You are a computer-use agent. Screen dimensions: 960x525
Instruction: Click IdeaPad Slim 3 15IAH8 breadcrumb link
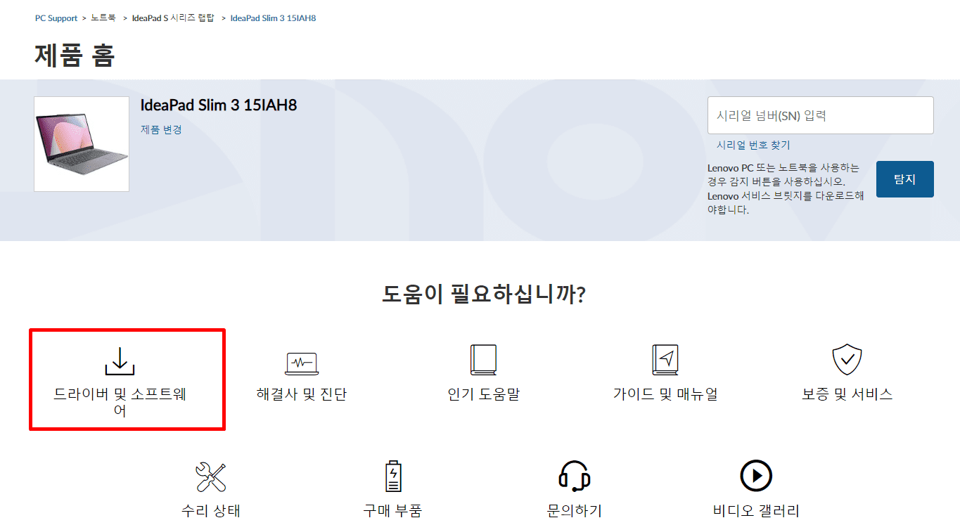click(x=273, y=18)
